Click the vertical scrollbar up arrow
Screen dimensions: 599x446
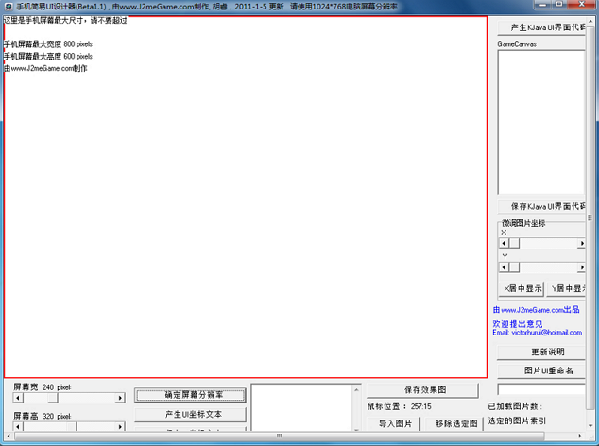click(x=590, y=21)
